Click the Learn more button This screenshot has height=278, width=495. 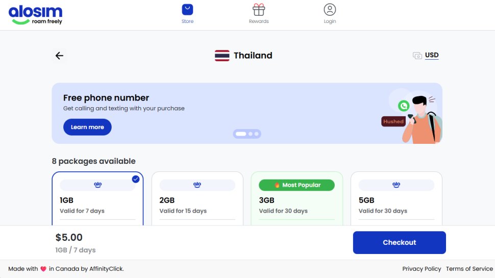pos(87,127)
